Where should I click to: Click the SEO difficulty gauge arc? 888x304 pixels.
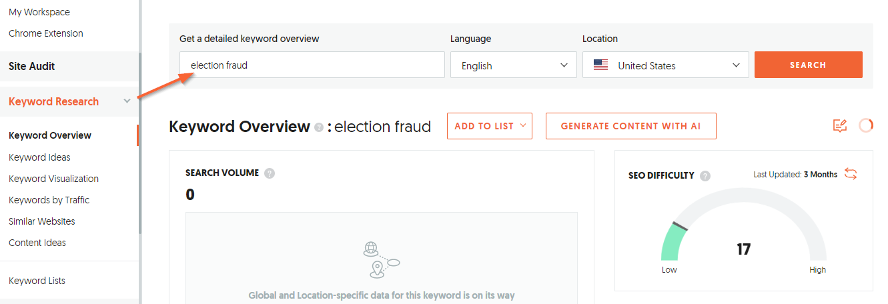click(743, 225)
